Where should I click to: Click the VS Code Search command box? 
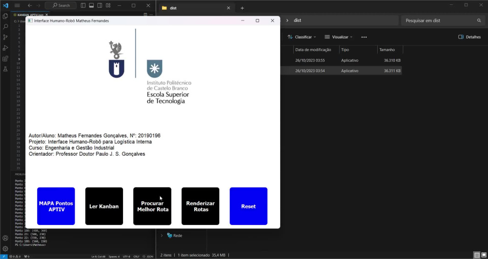point(61,5)
